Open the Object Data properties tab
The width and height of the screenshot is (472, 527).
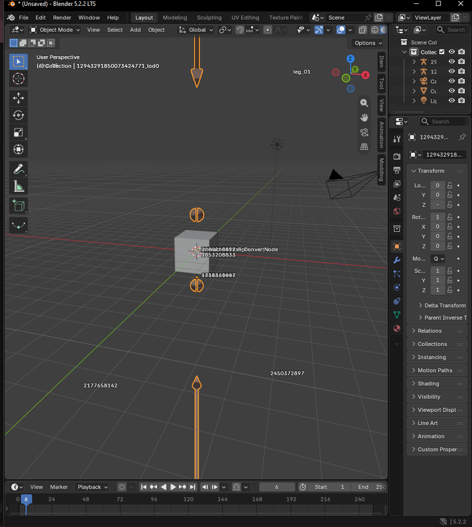(397, 315)
